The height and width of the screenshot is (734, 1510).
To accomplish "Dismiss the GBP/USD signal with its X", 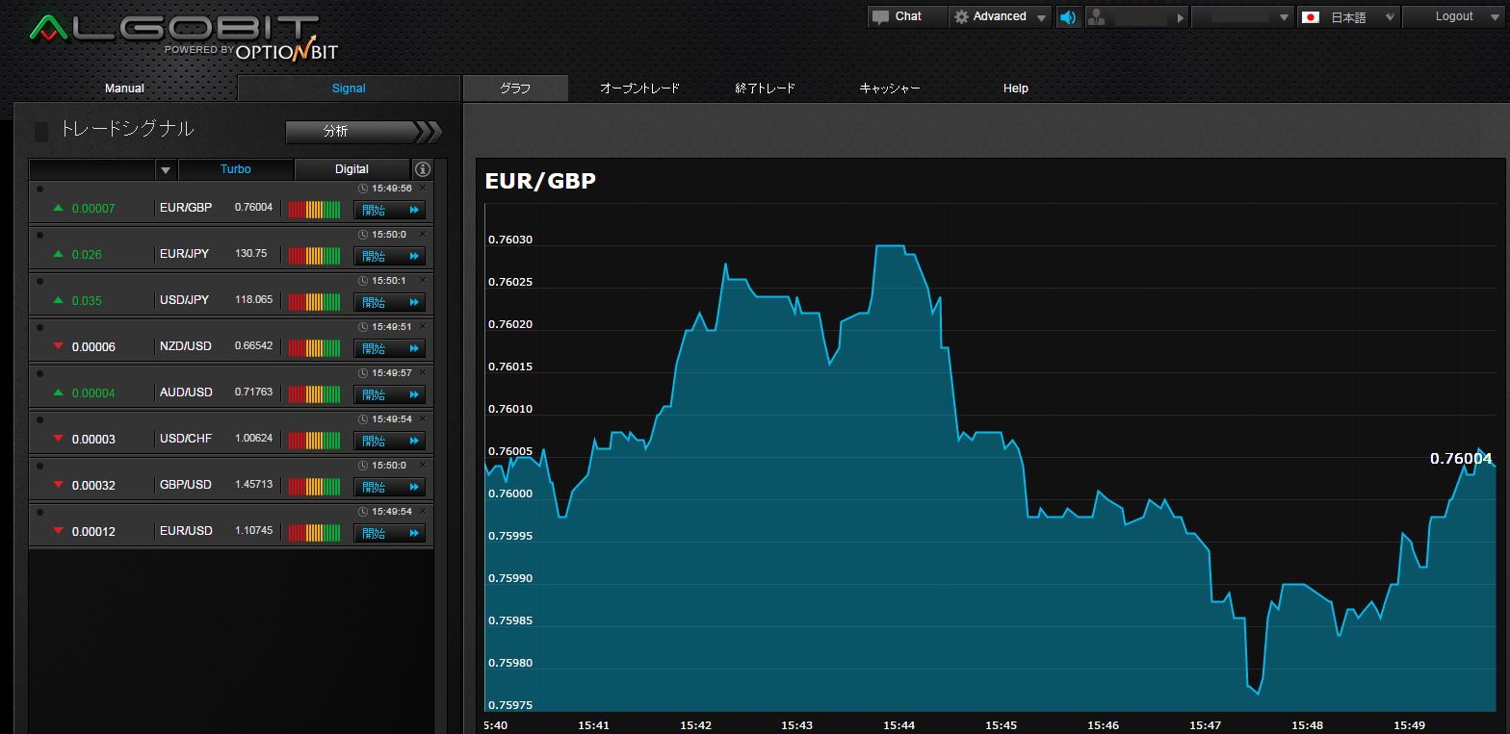I will tap(423, 465).
